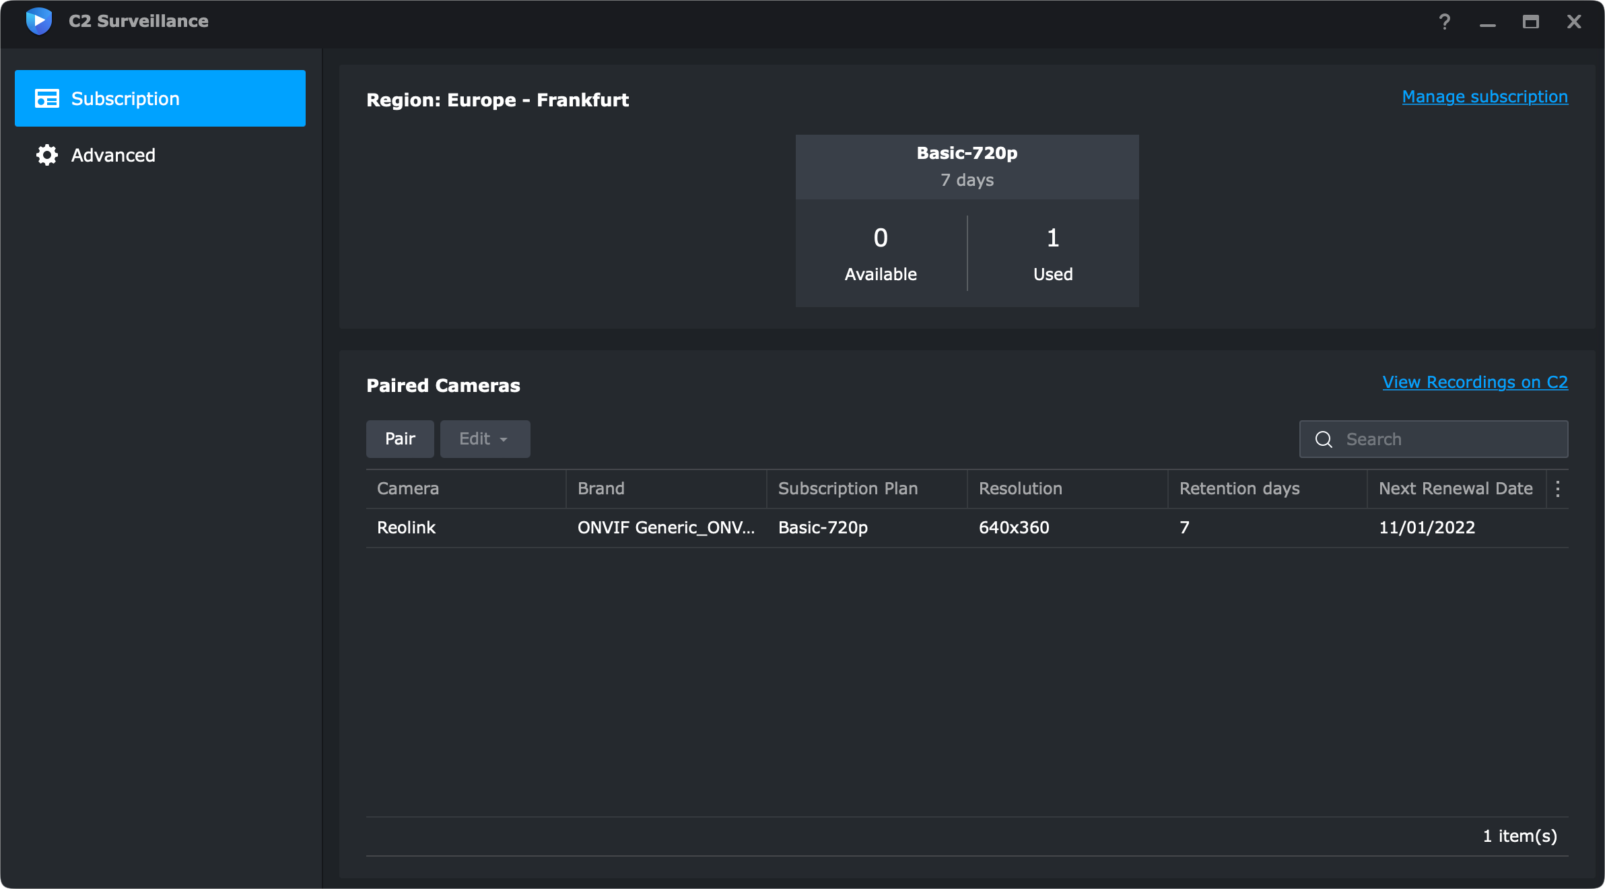Click the Subscription card icon in sidebar
Image resolution: width=1605 pixels, height=889 pixels.
(x=47, y=98)
